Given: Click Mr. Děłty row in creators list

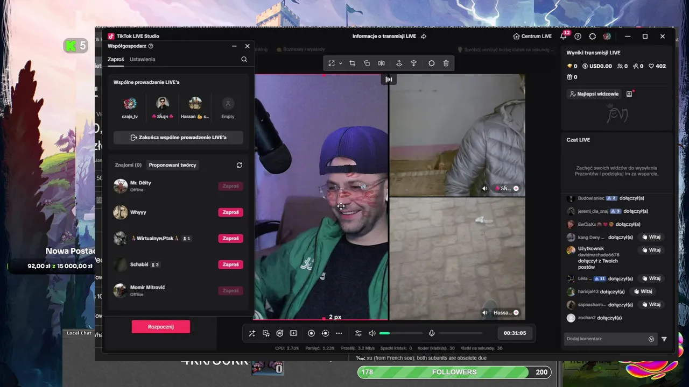Looking at the screenshot, I should click(x=178, y=186).
